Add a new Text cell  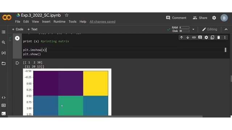click(x=32, y=29)
